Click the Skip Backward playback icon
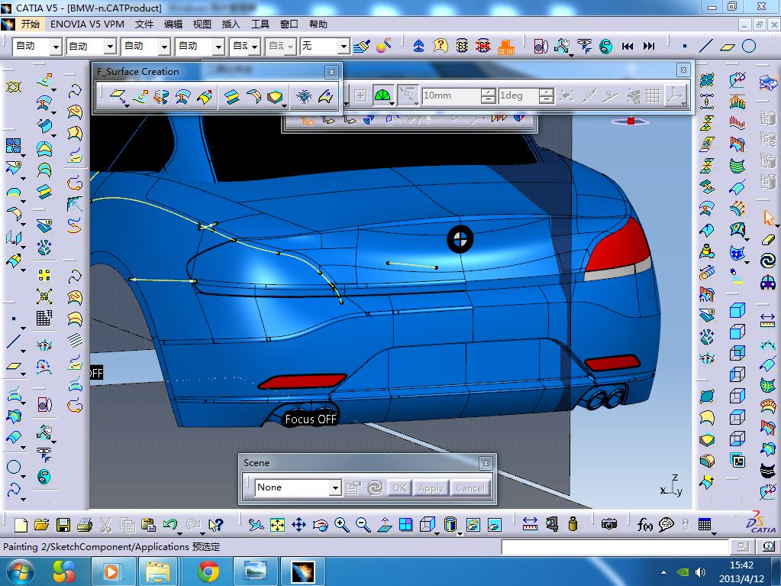Viewport: 781px width, 586px height. 627,47
